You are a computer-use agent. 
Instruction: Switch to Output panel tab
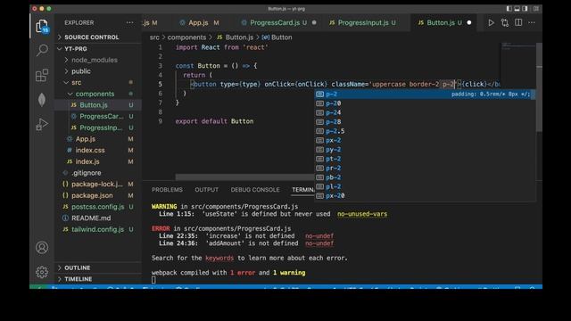[x=206, y=190]
